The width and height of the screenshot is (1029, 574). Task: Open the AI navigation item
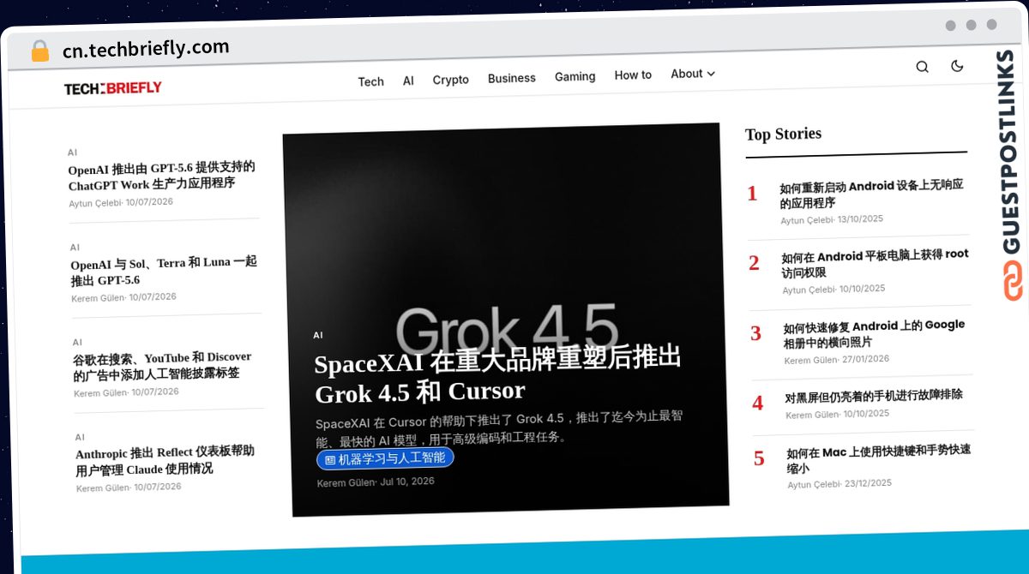(x=408, y=81)
